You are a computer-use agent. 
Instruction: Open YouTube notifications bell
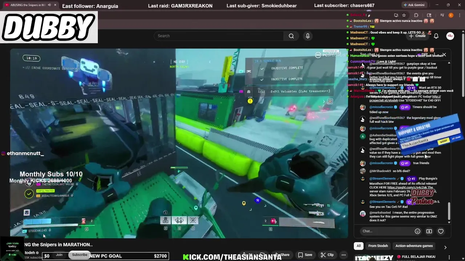[x=436, y=36]
